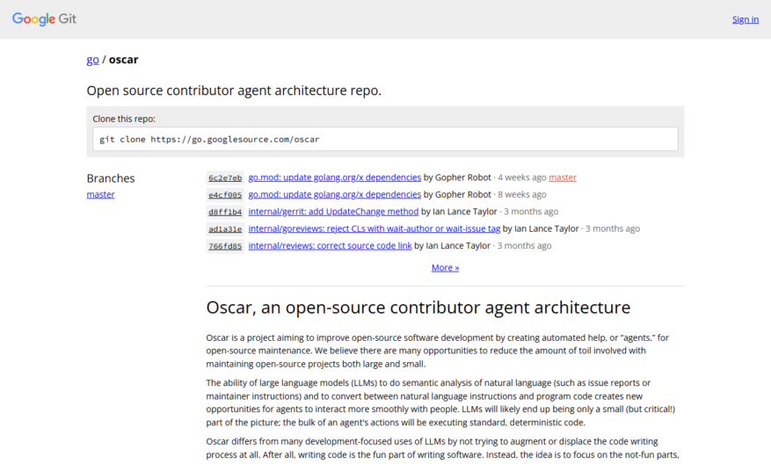The width and height of the screenshot is (771, 464).
Task: Open the second go.mod update commit from 8 weeks ago
Action: click(334, 194)
